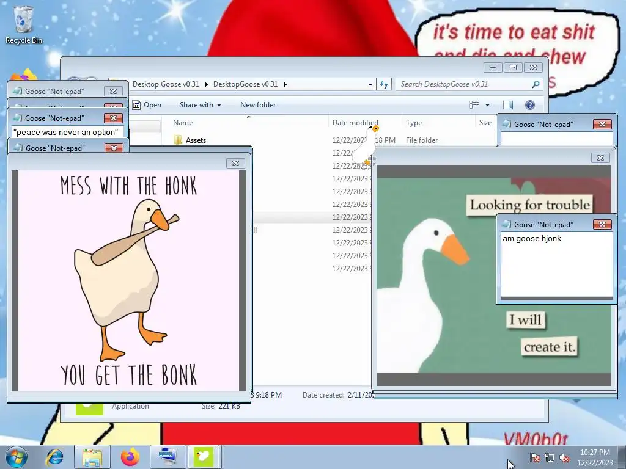Go to Desktop Goose v0.31 breadcrumb
Viewport: 626px width, 469px height.
(166, 84)
